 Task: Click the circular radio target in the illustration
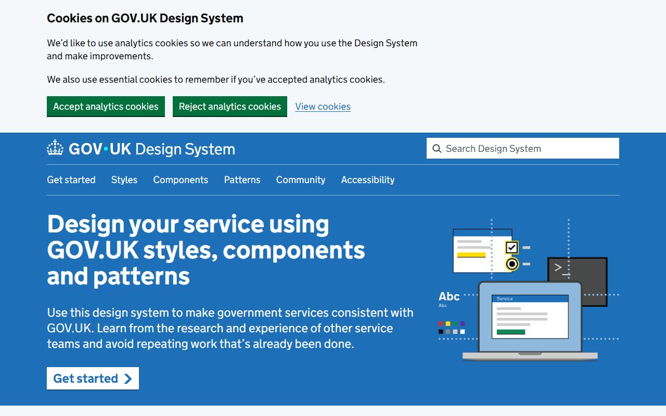512,264
